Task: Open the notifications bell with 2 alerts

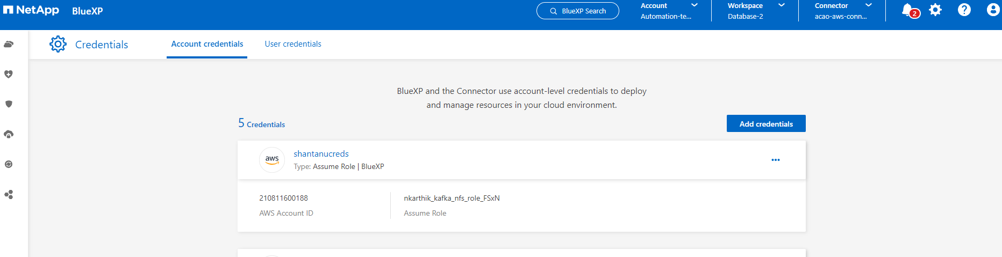Action: click(x=908, y=10)
